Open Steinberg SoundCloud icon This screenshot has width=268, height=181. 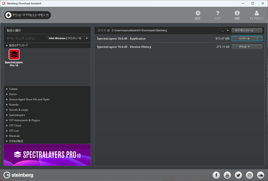[261, 175]
